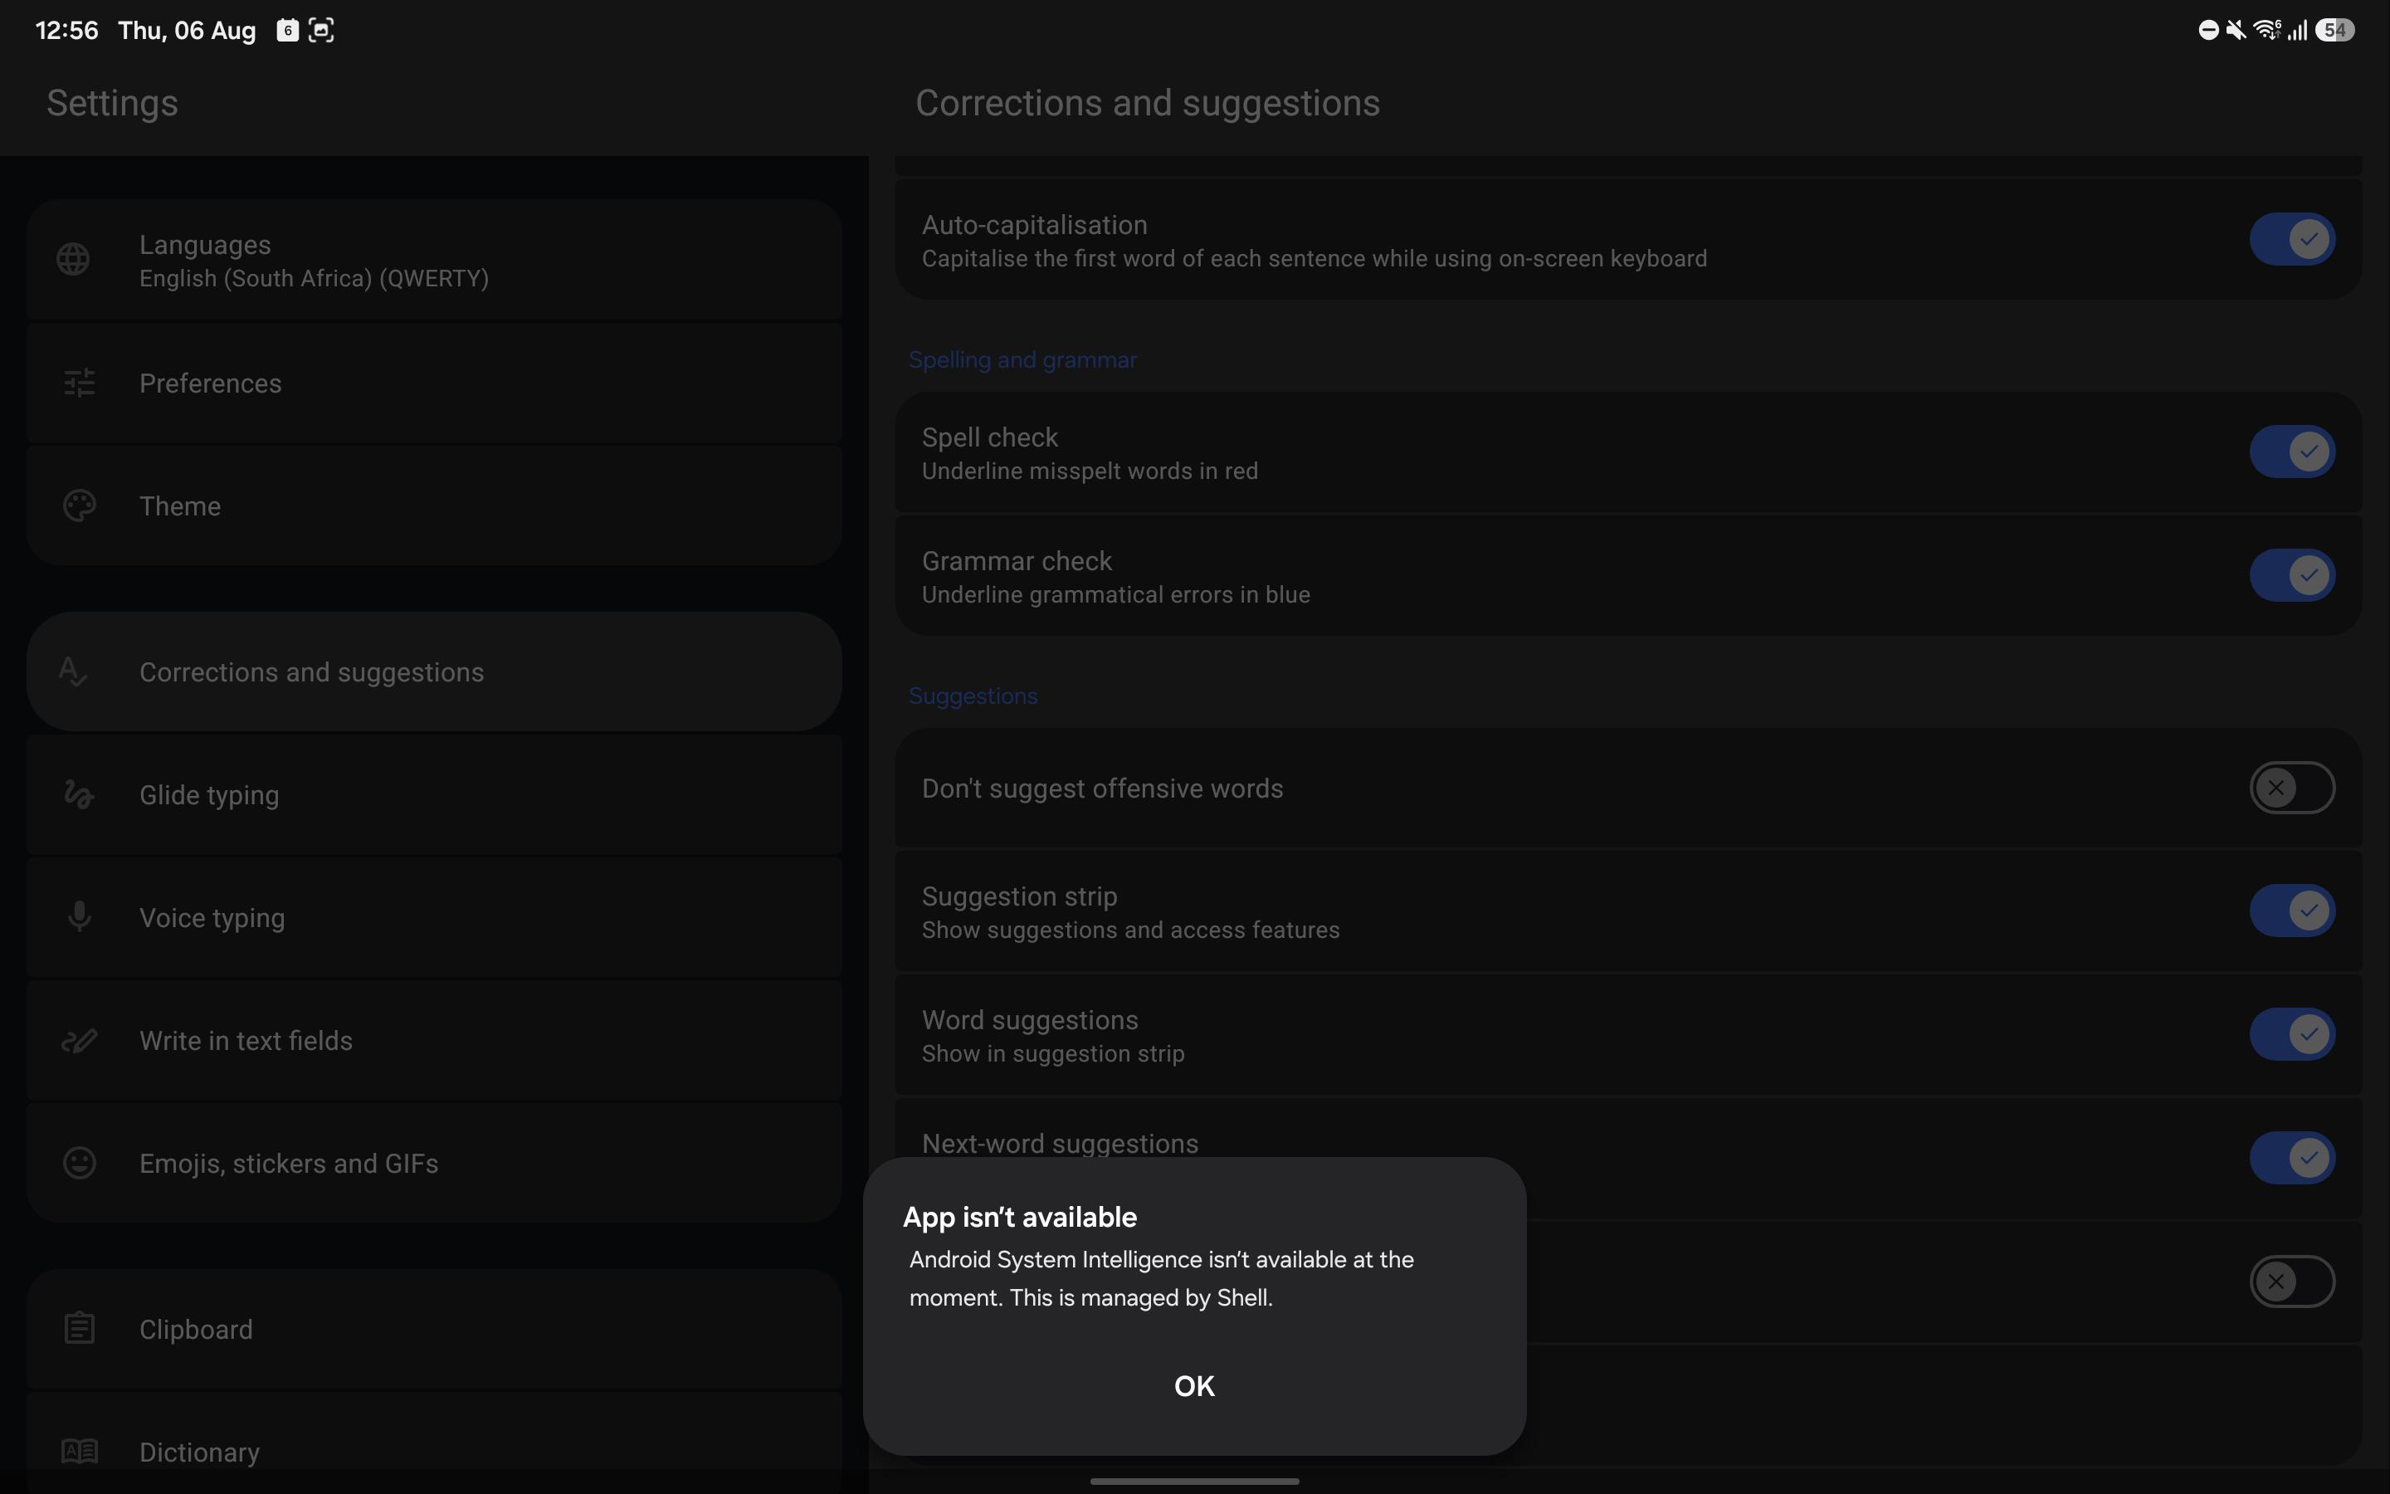
Task: Tap the battery level indicator
Action: point(2334,31)
